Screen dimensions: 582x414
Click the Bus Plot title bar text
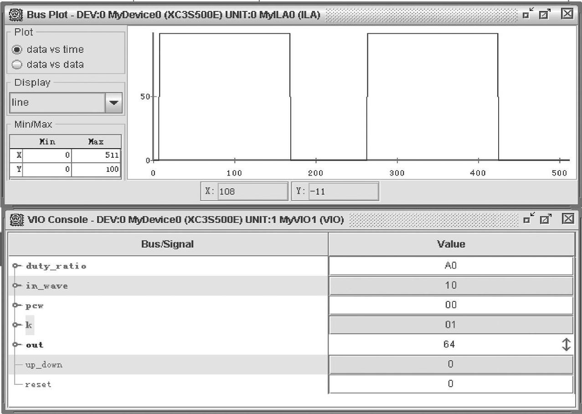[173, 15]
